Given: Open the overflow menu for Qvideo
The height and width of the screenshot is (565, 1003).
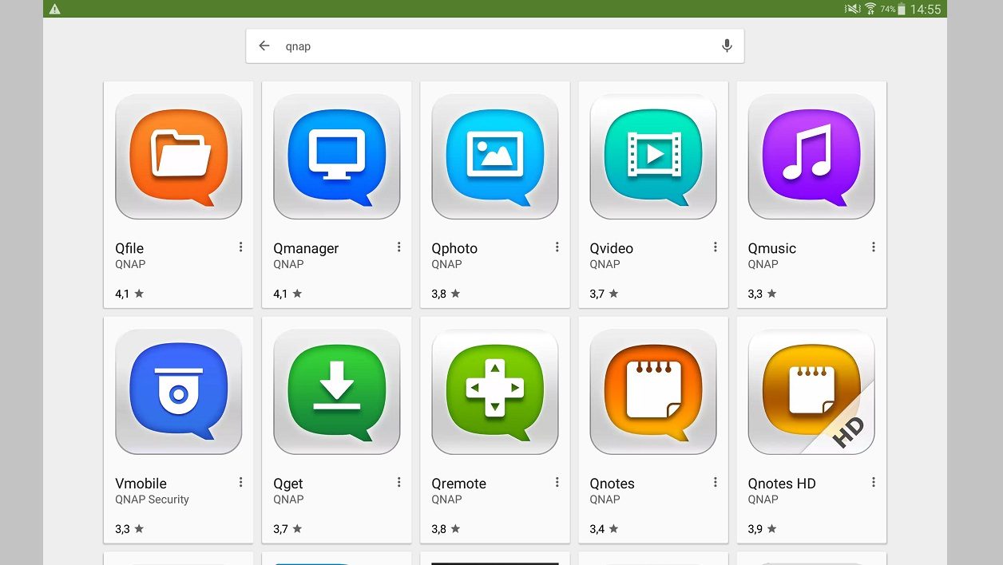Looking at the screenshot, I should [x=715, y=247].
